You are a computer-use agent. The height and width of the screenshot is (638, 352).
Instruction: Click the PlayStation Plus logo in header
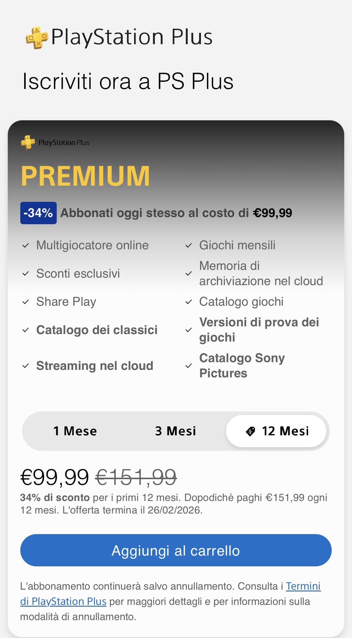pos(119,37)
